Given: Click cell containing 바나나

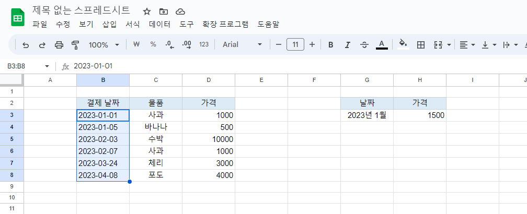Looking at the screenshot, I should point(156,127).
